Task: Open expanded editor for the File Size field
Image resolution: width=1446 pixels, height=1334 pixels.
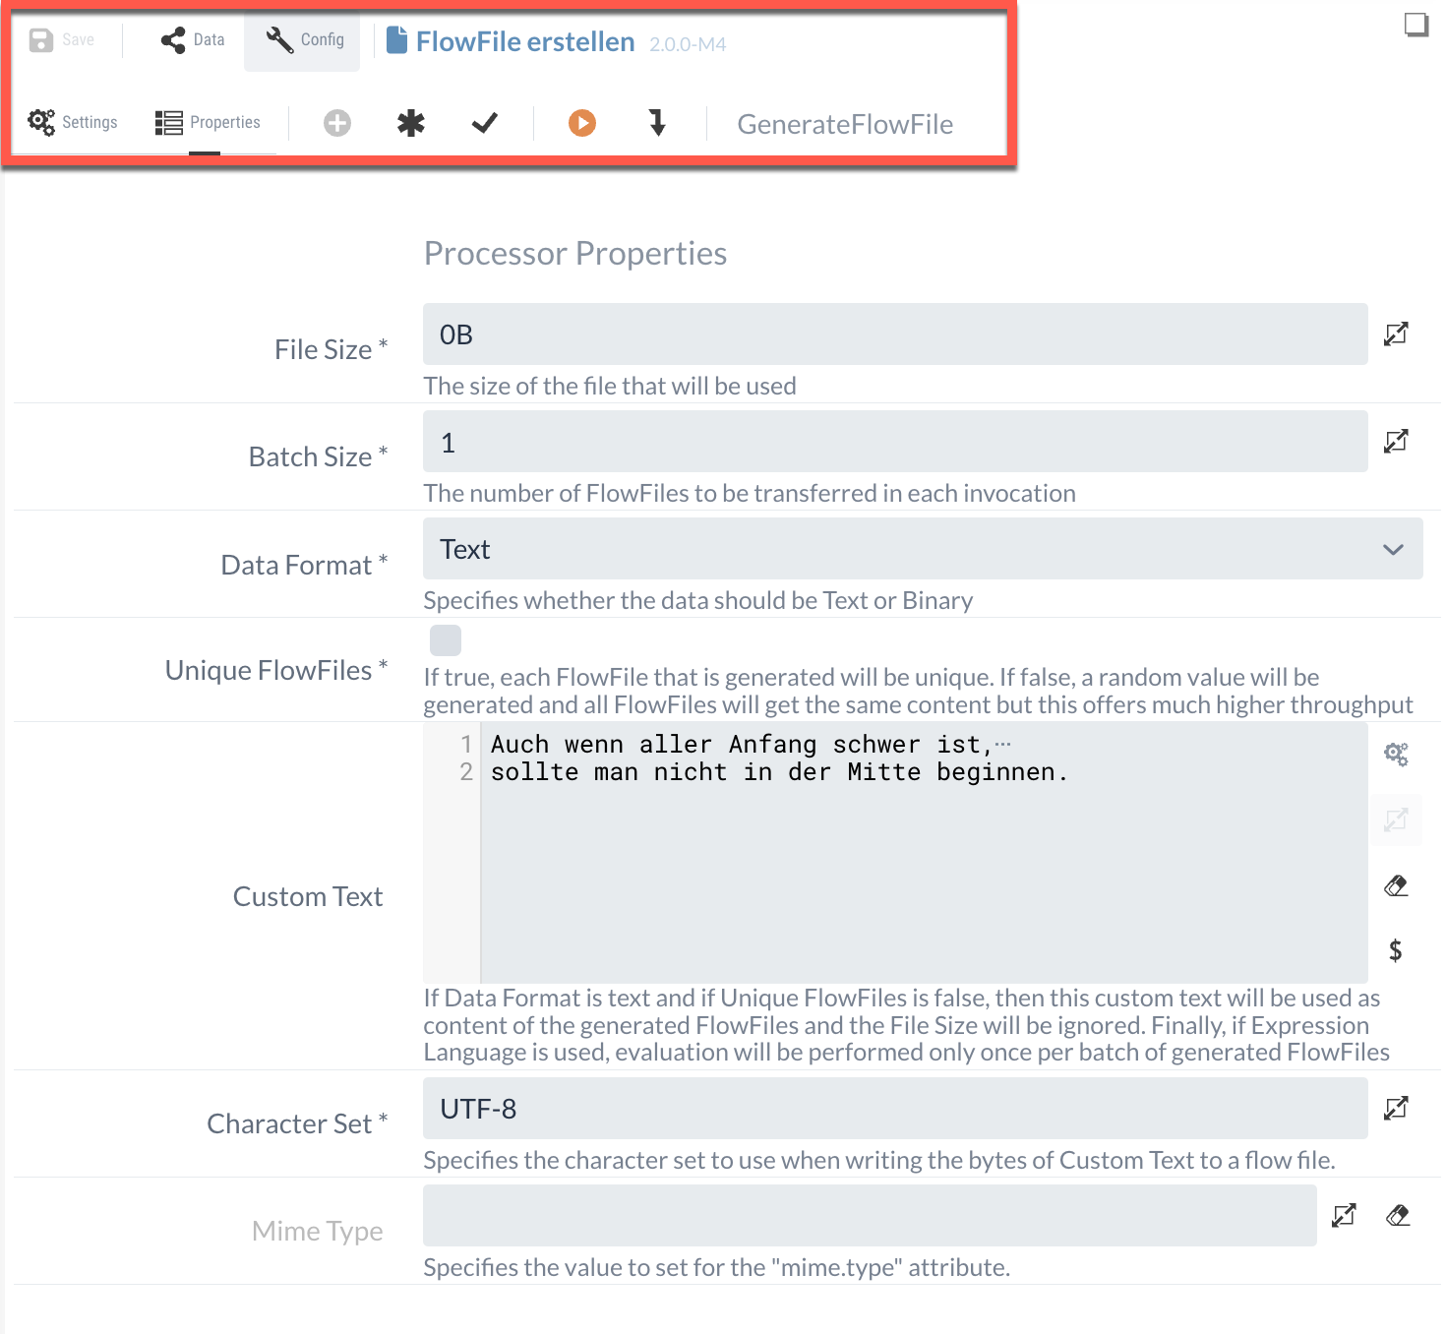Action: click(1395, 334)
